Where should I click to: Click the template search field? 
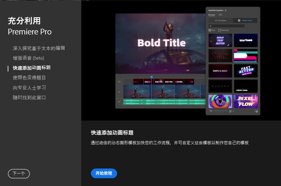pyautogui.click(x=226, y=26)
